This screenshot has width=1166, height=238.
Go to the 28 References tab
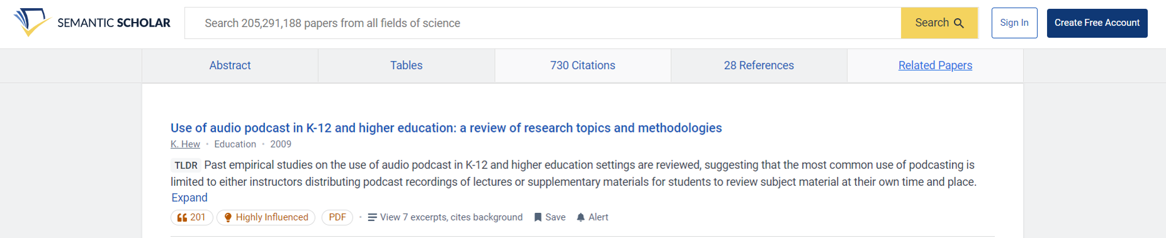[x=759, y=65]
